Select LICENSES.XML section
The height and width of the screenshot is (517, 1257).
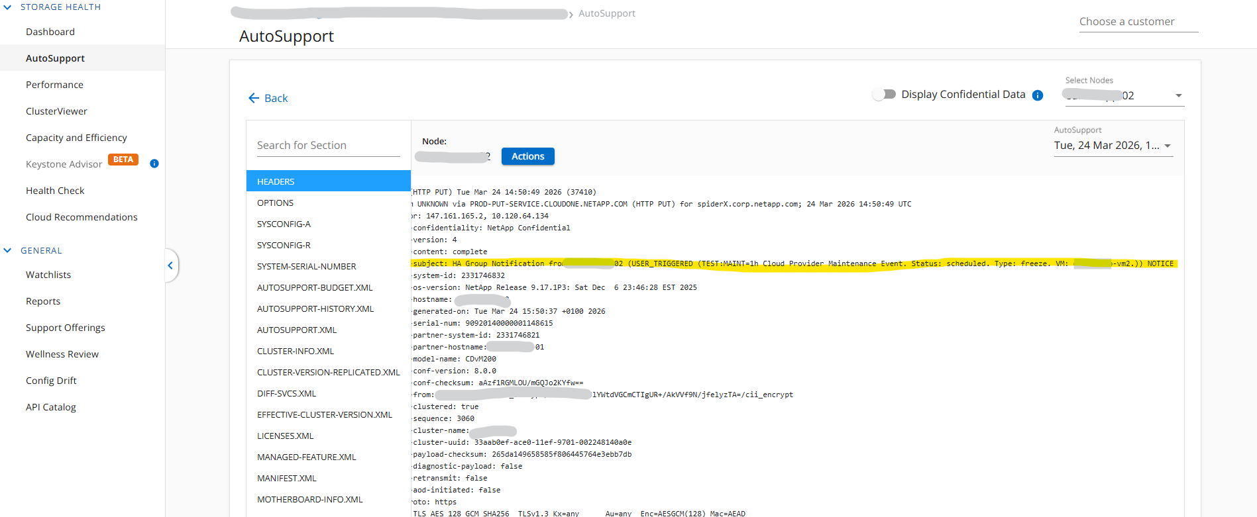(x=329, y=436)
